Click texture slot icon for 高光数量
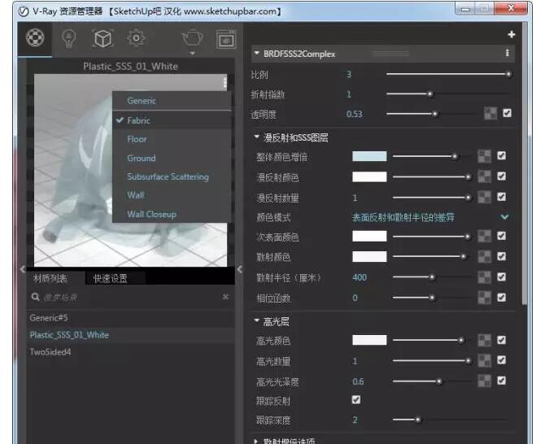The width and height of the screenshot is (536, 444). (x=484, y=360)
